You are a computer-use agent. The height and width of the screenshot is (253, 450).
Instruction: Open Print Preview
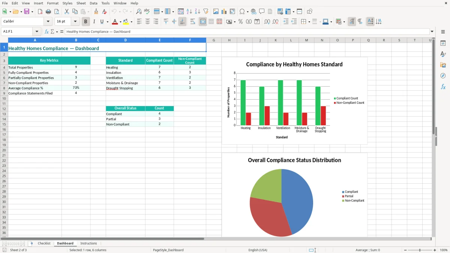[57, 12]
